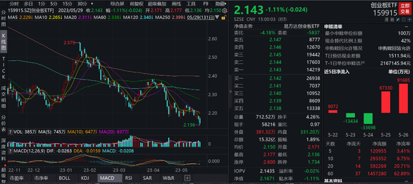
Task: Select the KDJ indicator tab
Action: 85,178
